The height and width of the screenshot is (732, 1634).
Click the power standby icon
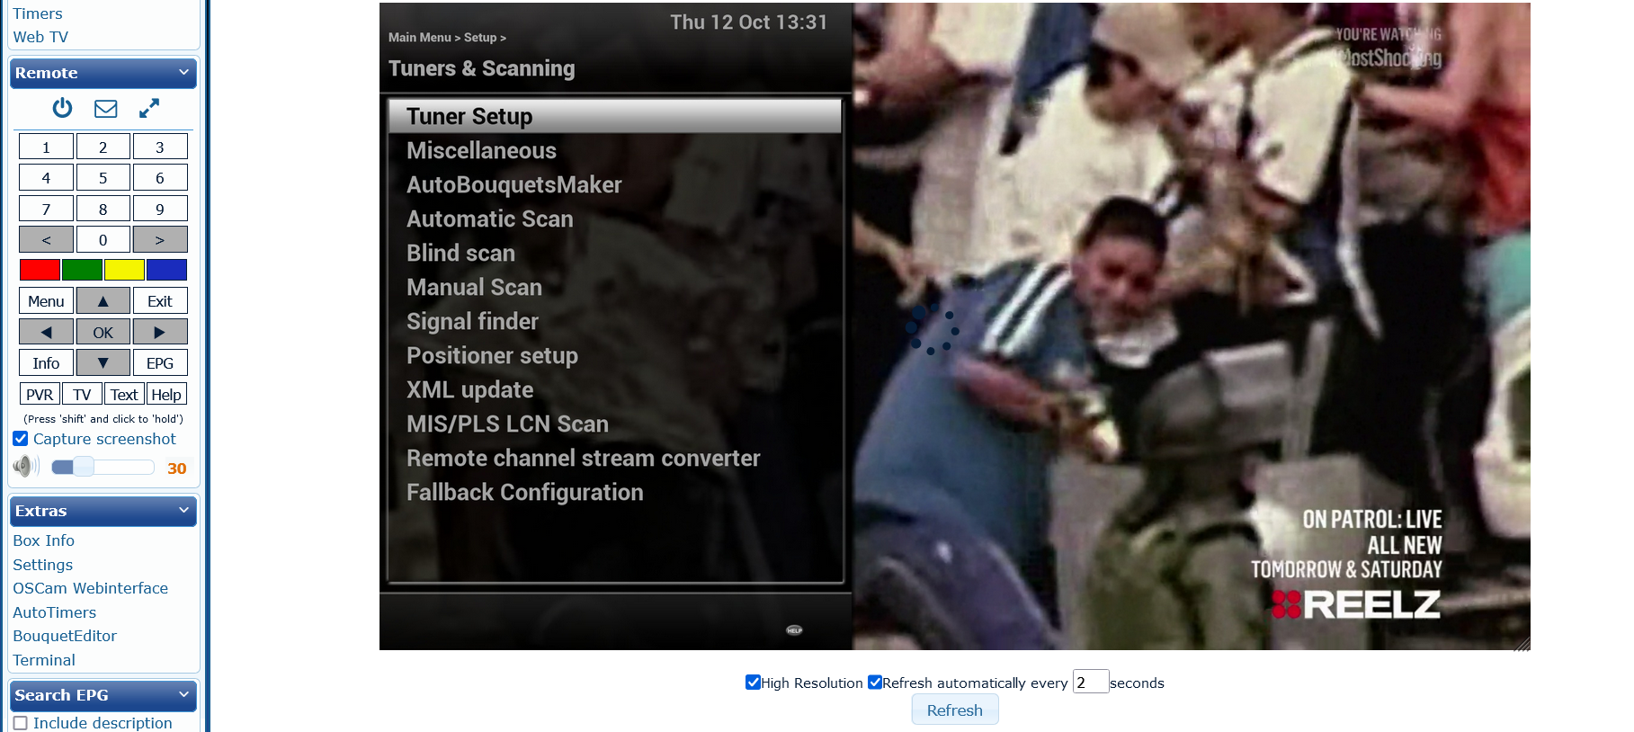(62, 108)
